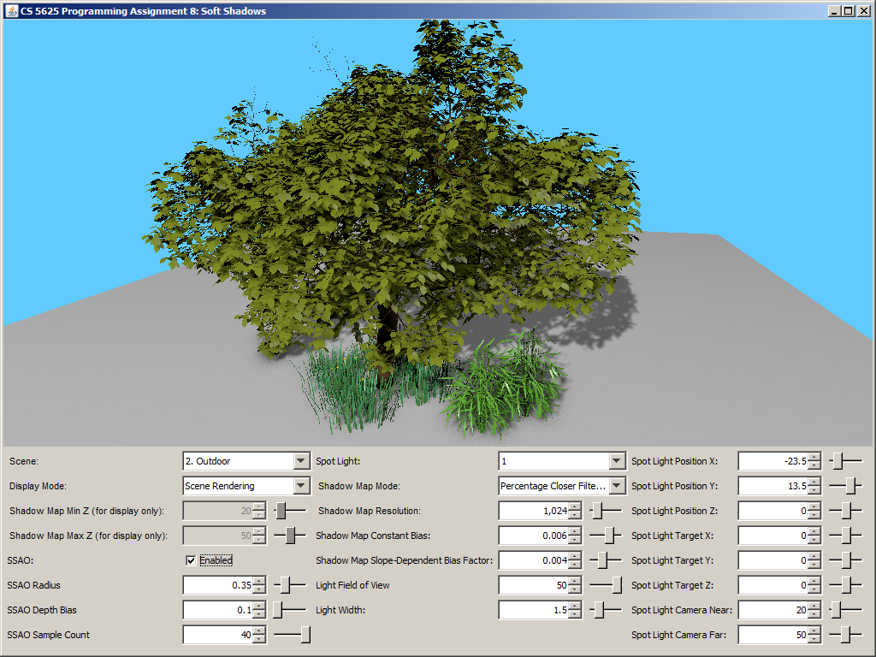Open the Scene dropdown

[300, 461]
